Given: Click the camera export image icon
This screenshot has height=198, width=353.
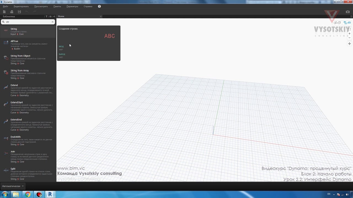Looking at the screenshot, I should tap(348, 12).
